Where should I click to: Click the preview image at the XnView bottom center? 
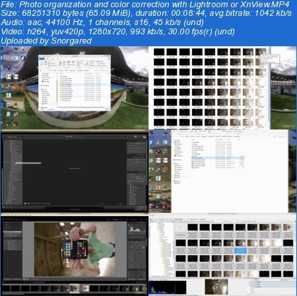coord(216,287)
